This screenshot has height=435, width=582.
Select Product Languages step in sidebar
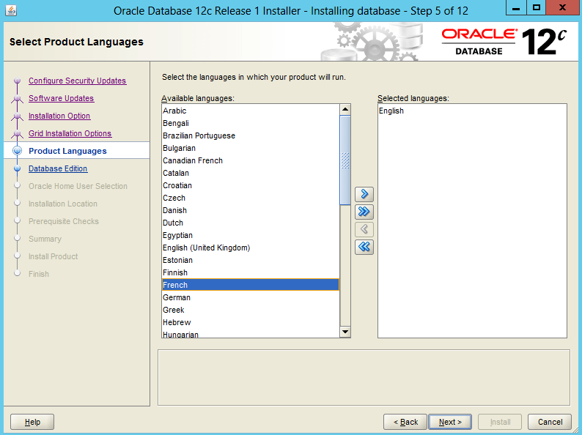coord(67,151)
